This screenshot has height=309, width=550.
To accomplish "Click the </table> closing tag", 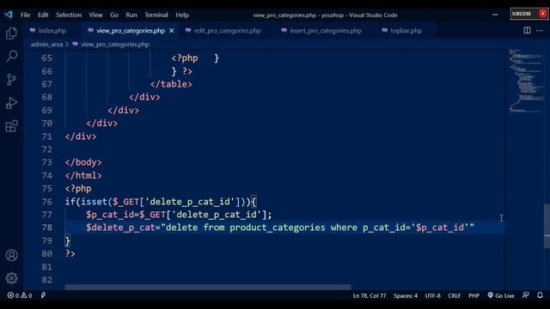I will [171, 84].
